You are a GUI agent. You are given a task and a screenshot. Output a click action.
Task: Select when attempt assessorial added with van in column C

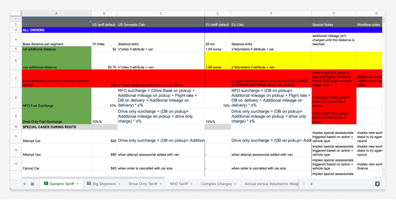(x=161, y=150)
